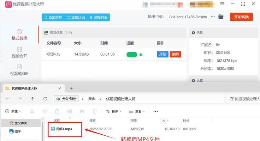Go back in Explorer
260x141 pixels.
pyautogui.click(x=8, y=99)
